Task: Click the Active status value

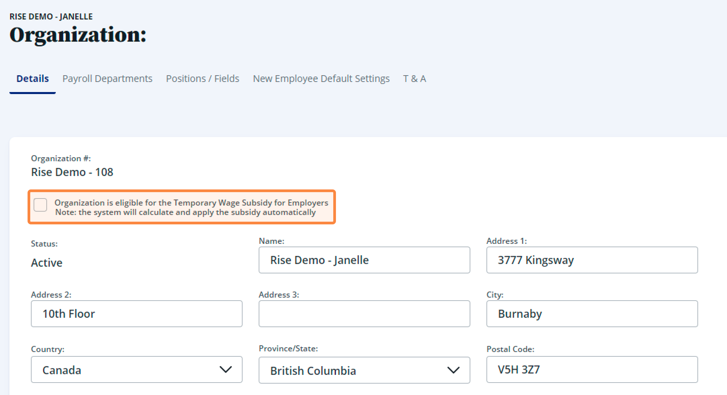Action: coord(47,263)
